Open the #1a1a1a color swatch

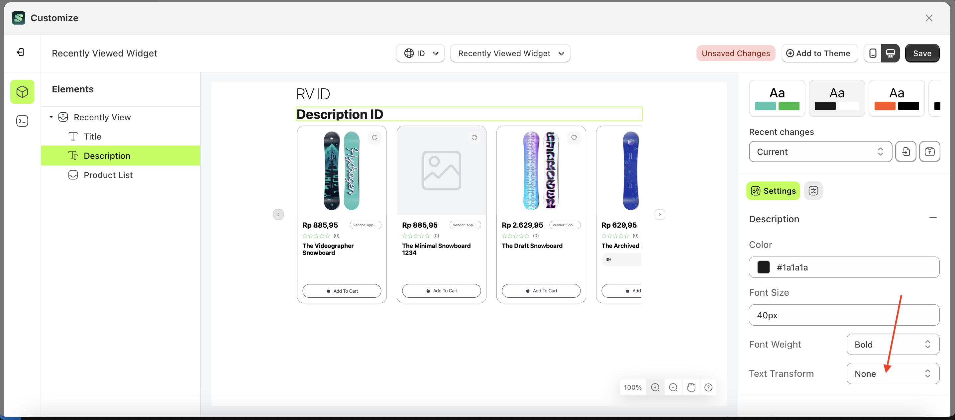763,267
